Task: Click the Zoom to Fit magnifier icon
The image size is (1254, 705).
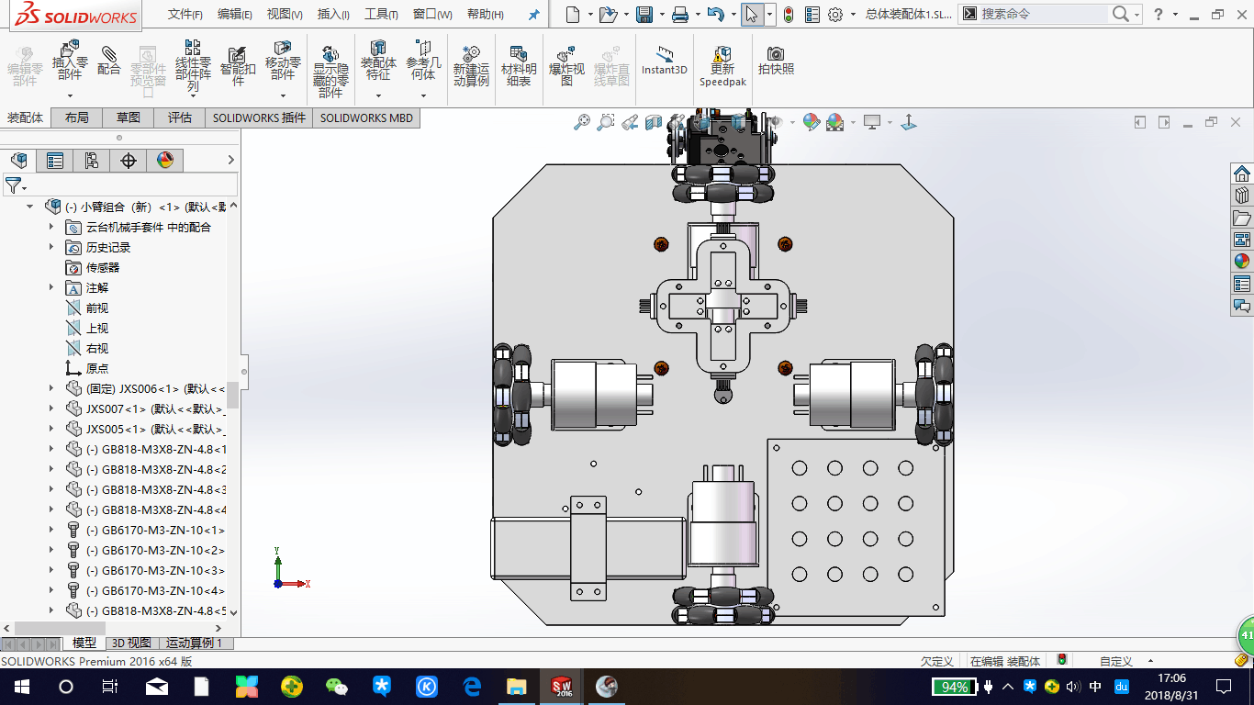Action: pos(581,122)
